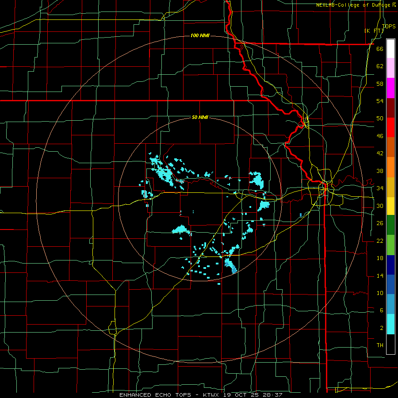398x398 pixels.
Task: Click the 6 value on the legend scale
Action: 381,310
